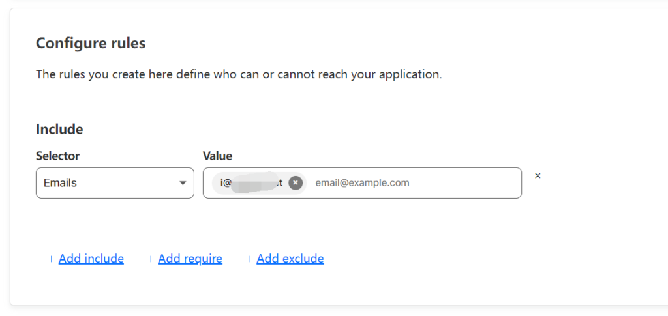Click blank card area below Add require

point(190,285)
